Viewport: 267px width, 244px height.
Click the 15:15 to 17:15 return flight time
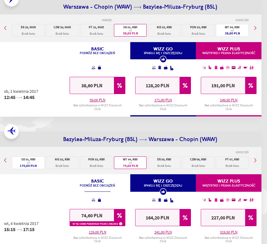19,230
